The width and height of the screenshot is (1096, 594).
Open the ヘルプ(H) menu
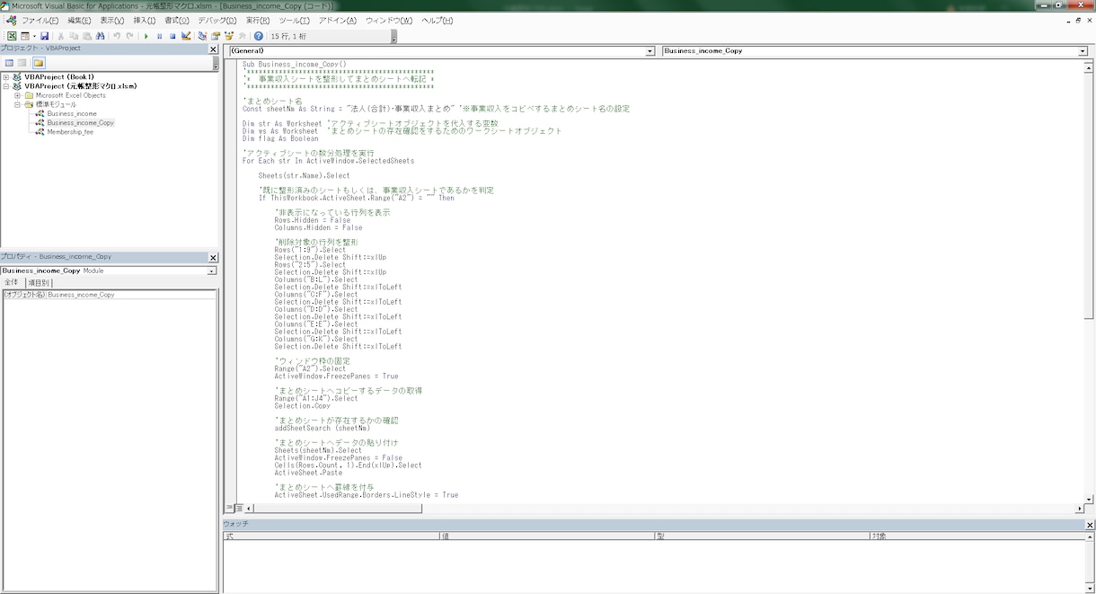[438, 20]
